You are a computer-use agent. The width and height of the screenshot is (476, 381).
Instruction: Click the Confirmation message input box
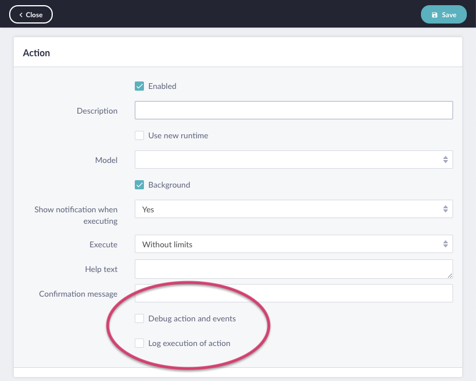tap(293, 294)
